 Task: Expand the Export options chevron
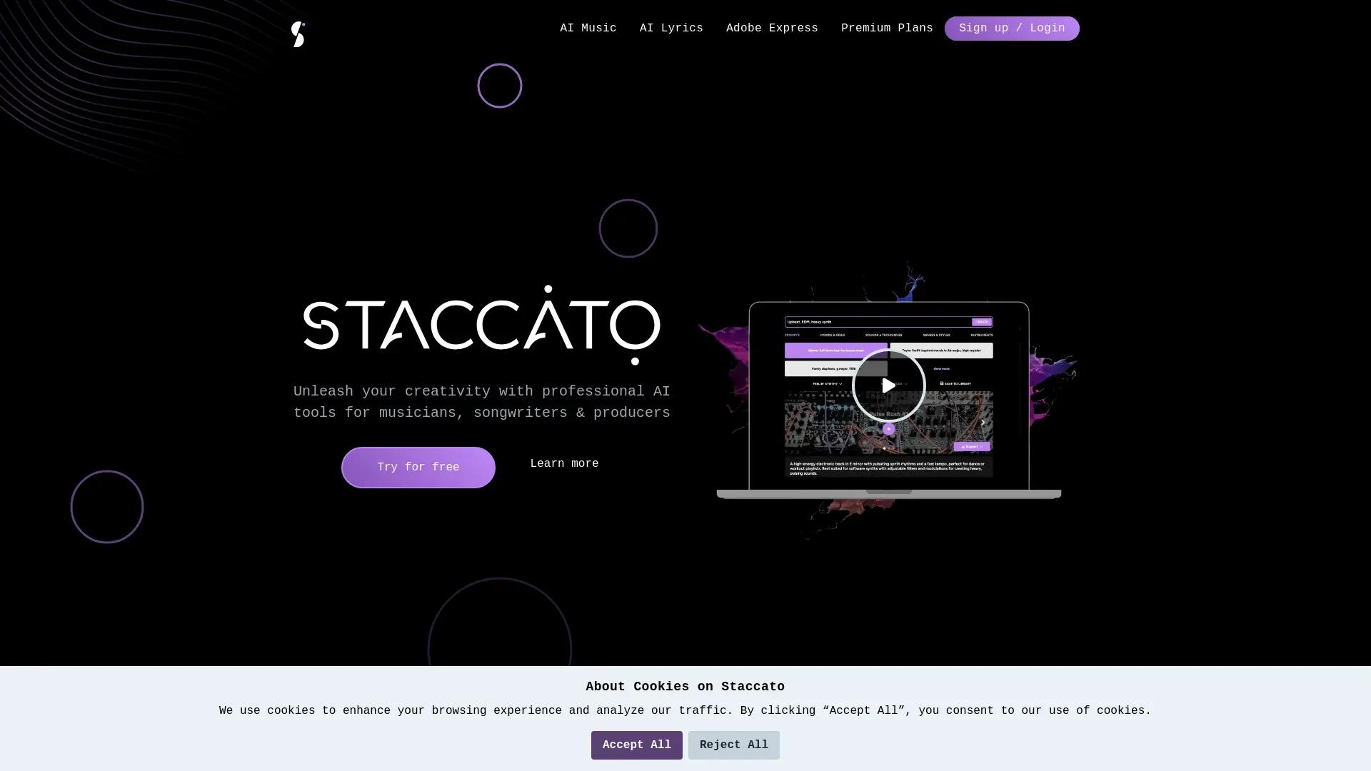click(x=980, y=446)
